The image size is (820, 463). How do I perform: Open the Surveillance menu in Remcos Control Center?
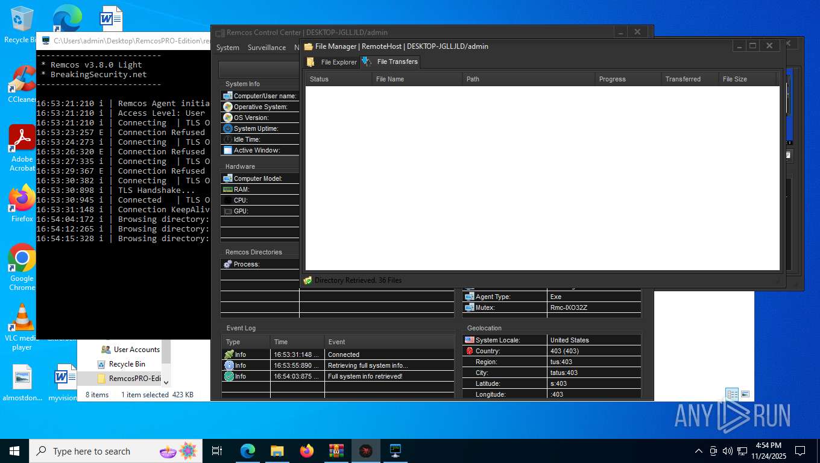point(266,48)
